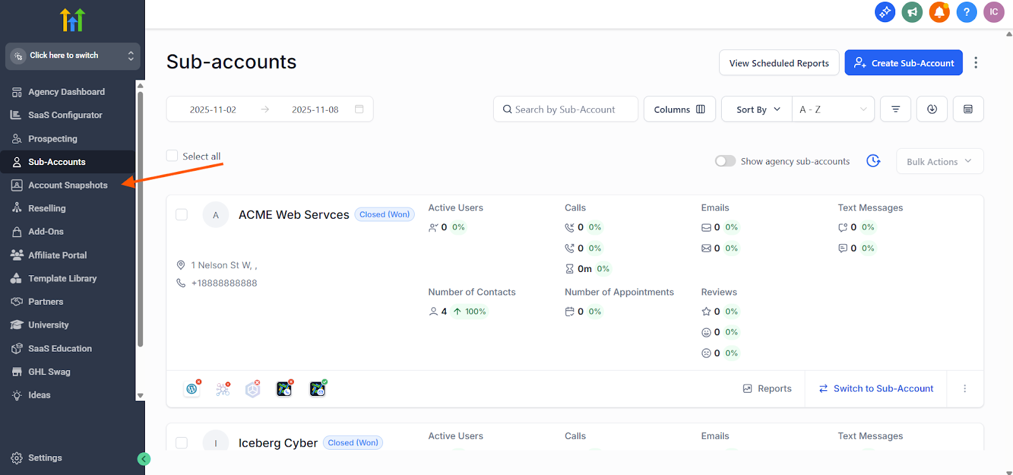The image size is (1013, 475).
Task: Click the sidebar scrollbar down arrow
Action: [x=141, y=396]
